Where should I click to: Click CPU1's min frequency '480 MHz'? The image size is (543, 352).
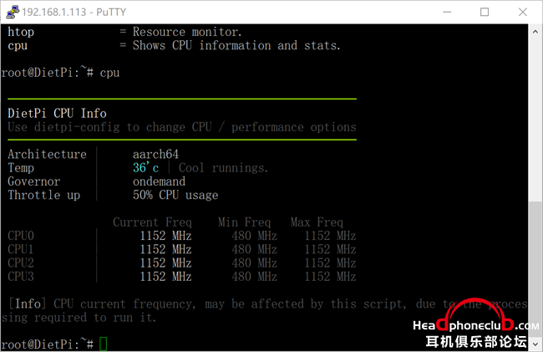coord(255,249)
